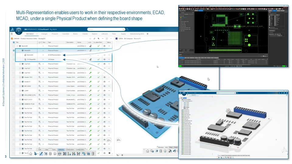Open the widget options chevron in the ENOVIA header
Screen dimensions: 292x164
111,39
